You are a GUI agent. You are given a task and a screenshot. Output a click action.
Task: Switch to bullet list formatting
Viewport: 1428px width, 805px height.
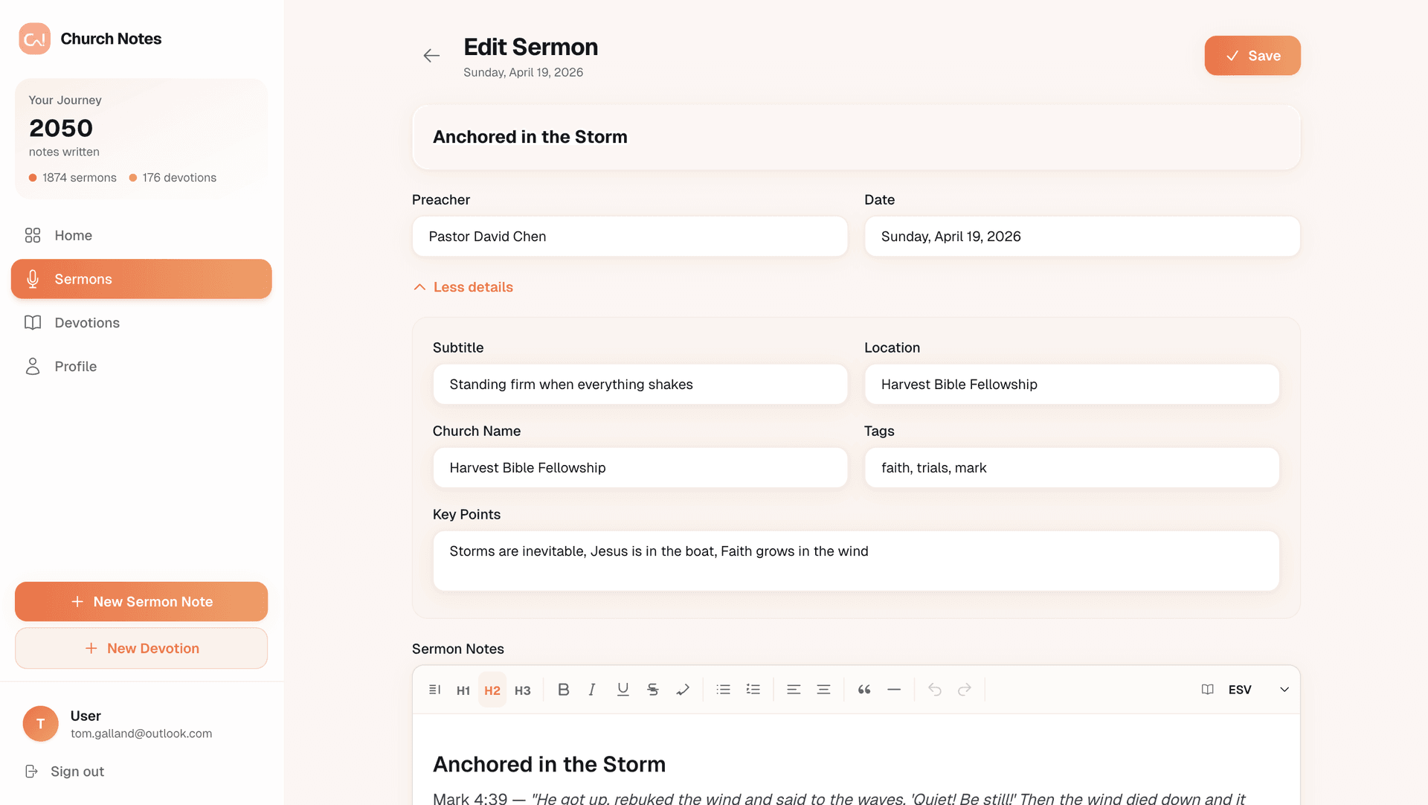tap(723, 690)
